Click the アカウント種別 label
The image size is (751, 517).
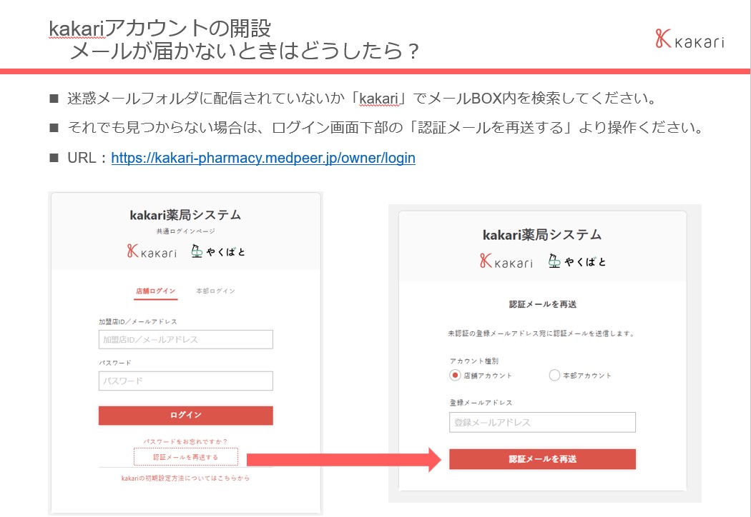pyautogui.click(x=474, y=361)
